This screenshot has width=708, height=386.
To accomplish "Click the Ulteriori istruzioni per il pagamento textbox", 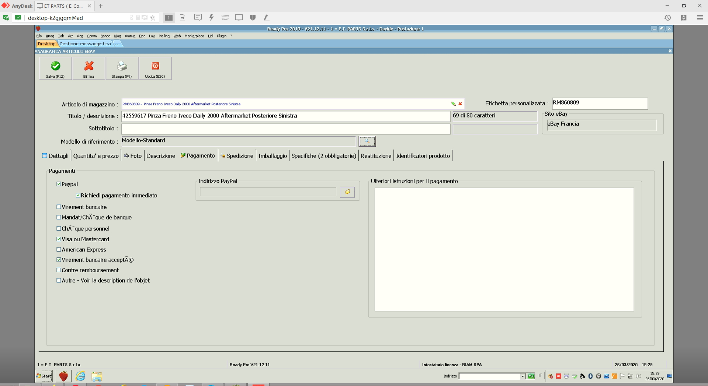I will click(504, 249).
